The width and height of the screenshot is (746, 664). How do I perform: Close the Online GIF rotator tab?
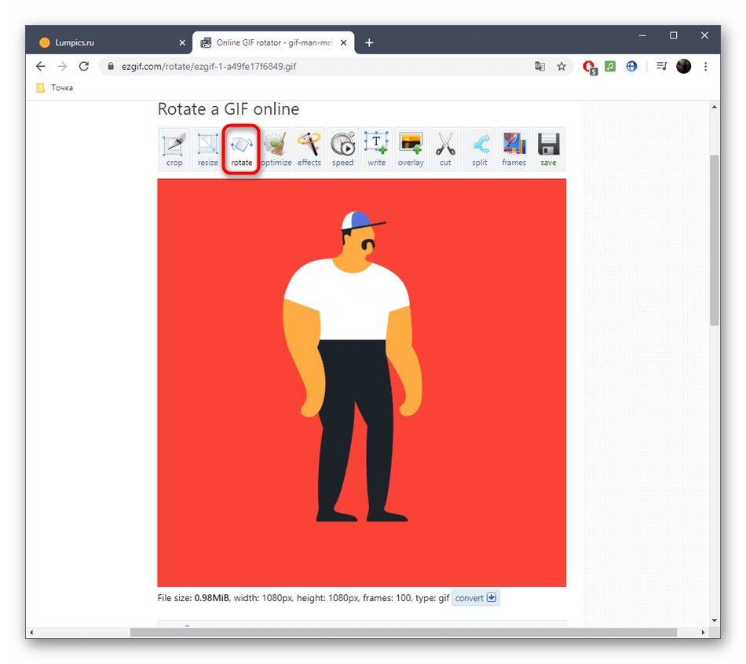[x=344, y=43]
